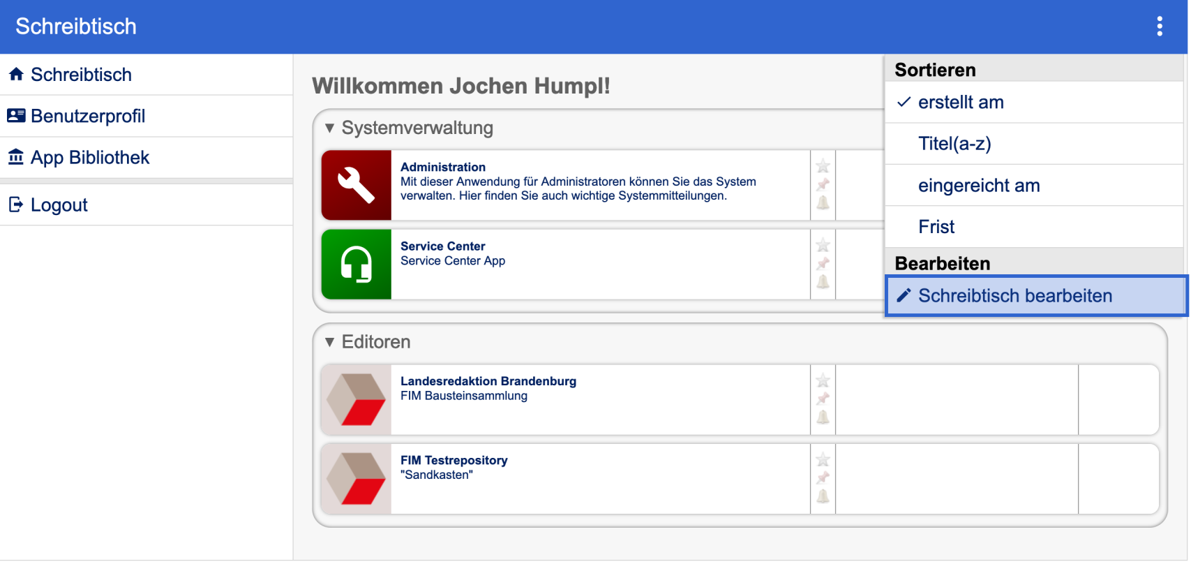Click the Landesredaktion Brandenburg cube icon
The image size is (1191, 564).
[357, 400]
